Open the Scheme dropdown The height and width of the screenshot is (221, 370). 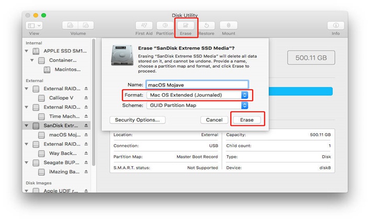(197, 106)
